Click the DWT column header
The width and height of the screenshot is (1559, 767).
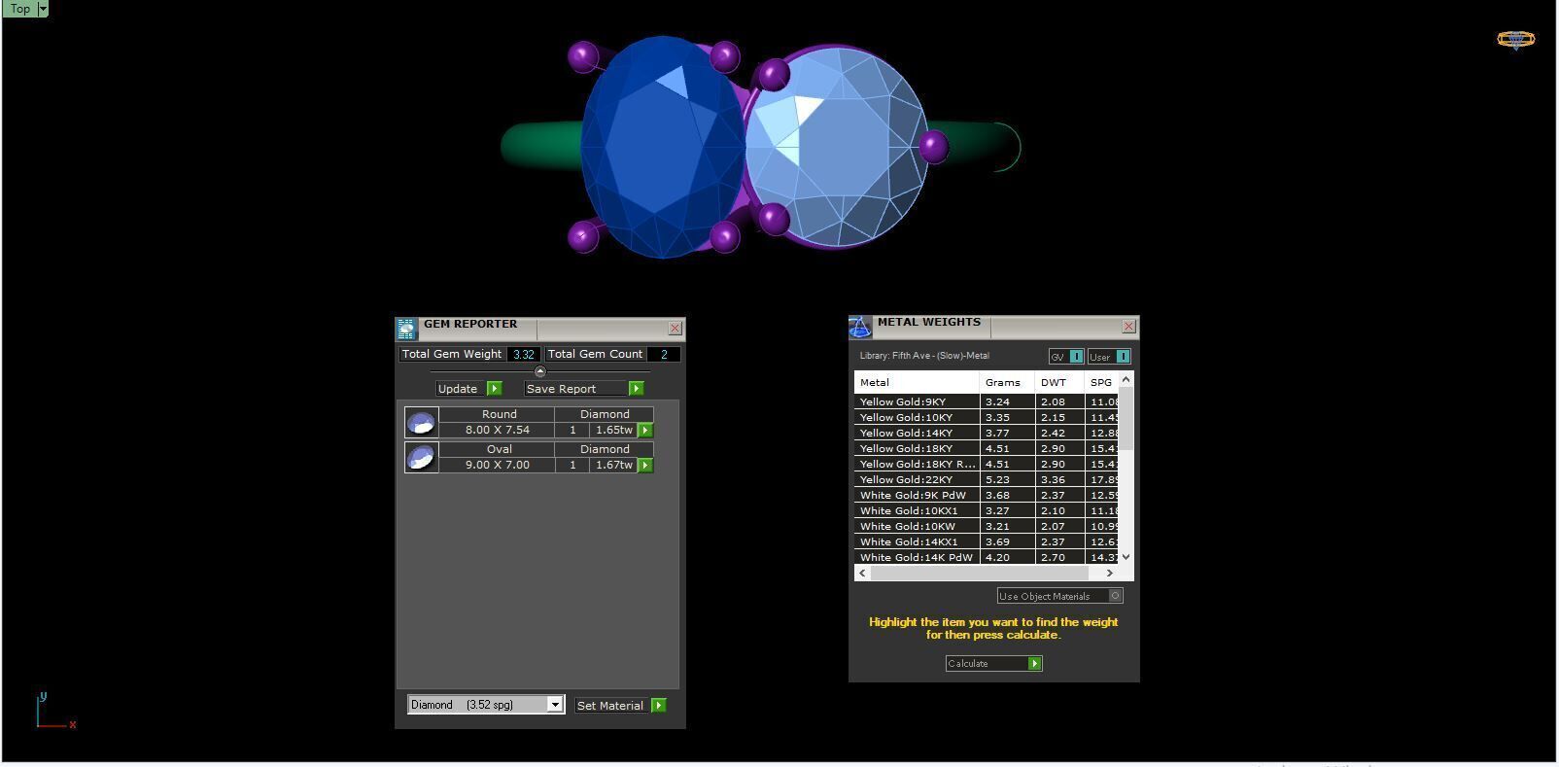tap(1059, 383)
